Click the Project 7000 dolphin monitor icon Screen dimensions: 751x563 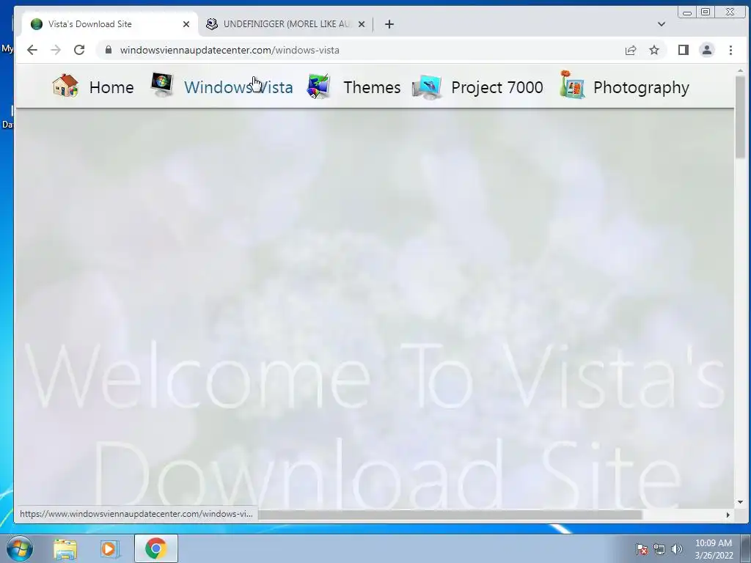(x=427, y=87)
